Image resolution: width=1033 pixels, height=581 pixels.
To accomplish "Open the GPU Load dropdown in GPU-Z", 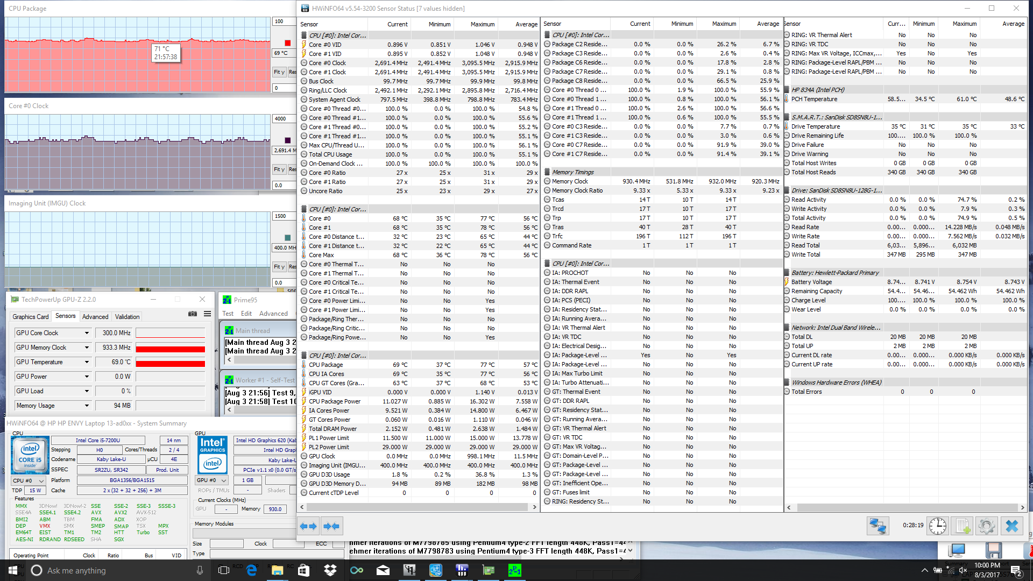I will tap(87, 391).
